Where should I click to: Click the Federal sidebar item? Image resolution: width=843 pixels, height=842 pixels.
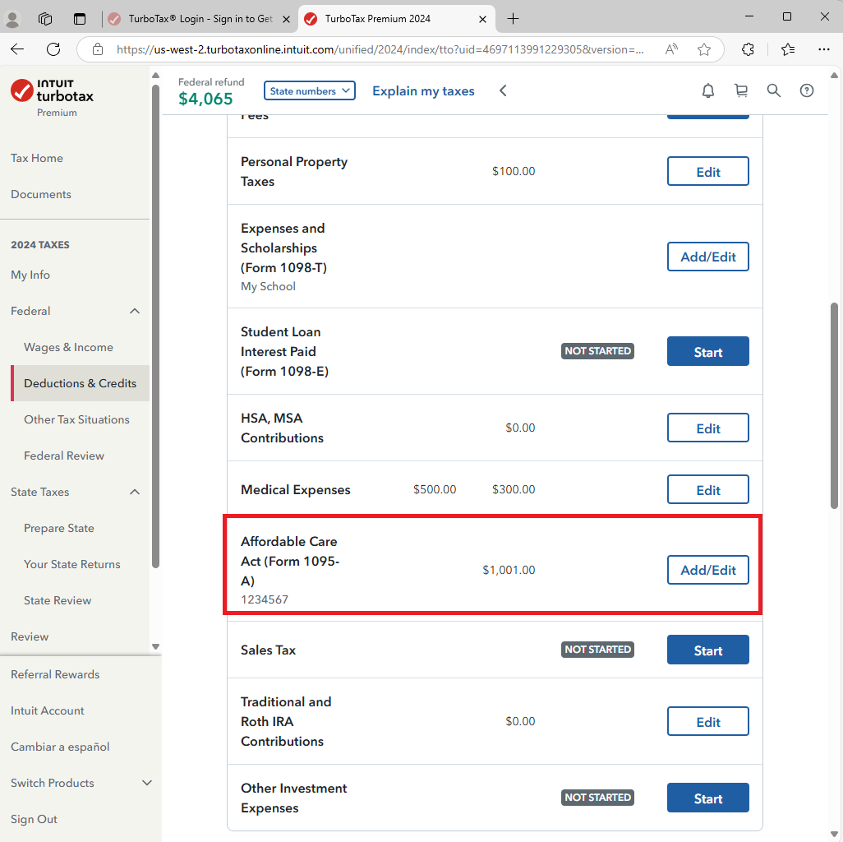(30, 311)
